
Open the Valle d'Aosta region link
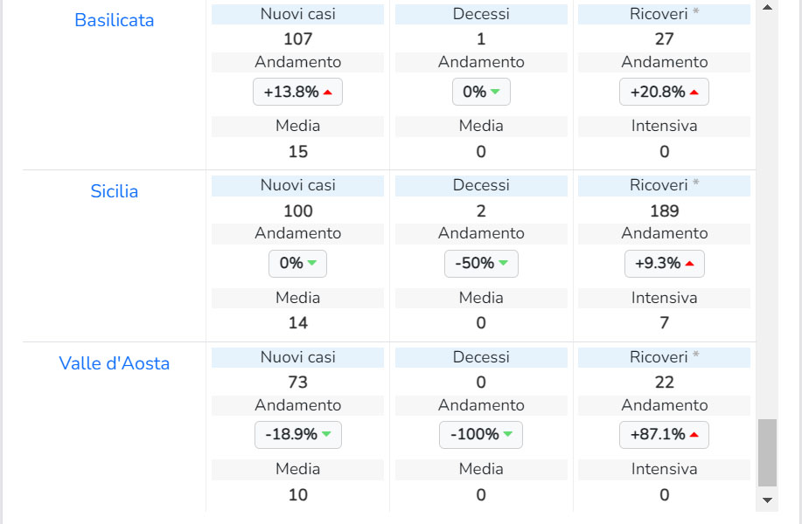(x=115, y=363)
